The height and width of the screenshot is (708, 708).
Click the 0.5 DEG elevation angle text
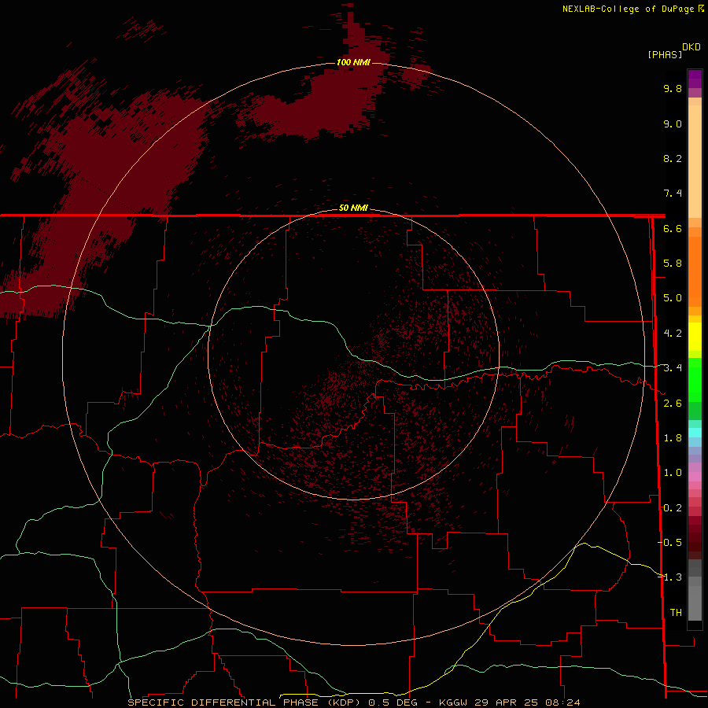tap(393, 702)
